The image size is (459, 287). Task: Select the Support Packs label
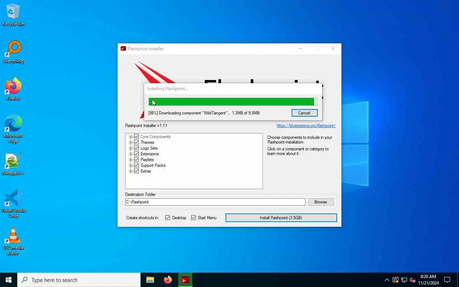tap(153, 165)
